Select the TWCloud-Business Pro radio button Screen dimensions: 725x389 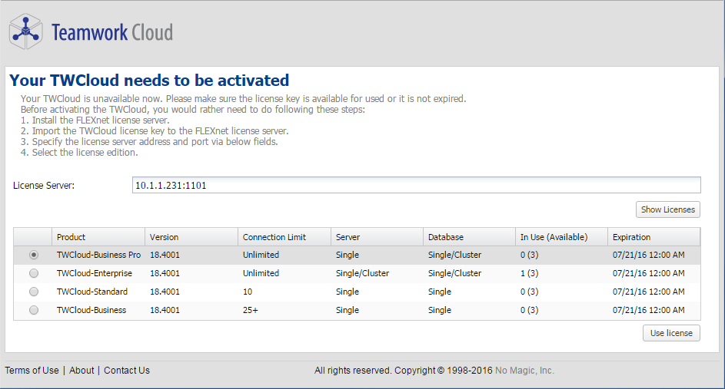click(33, 255)
